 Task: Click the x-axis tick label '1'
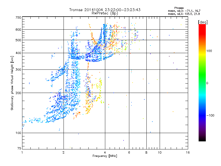22,152
